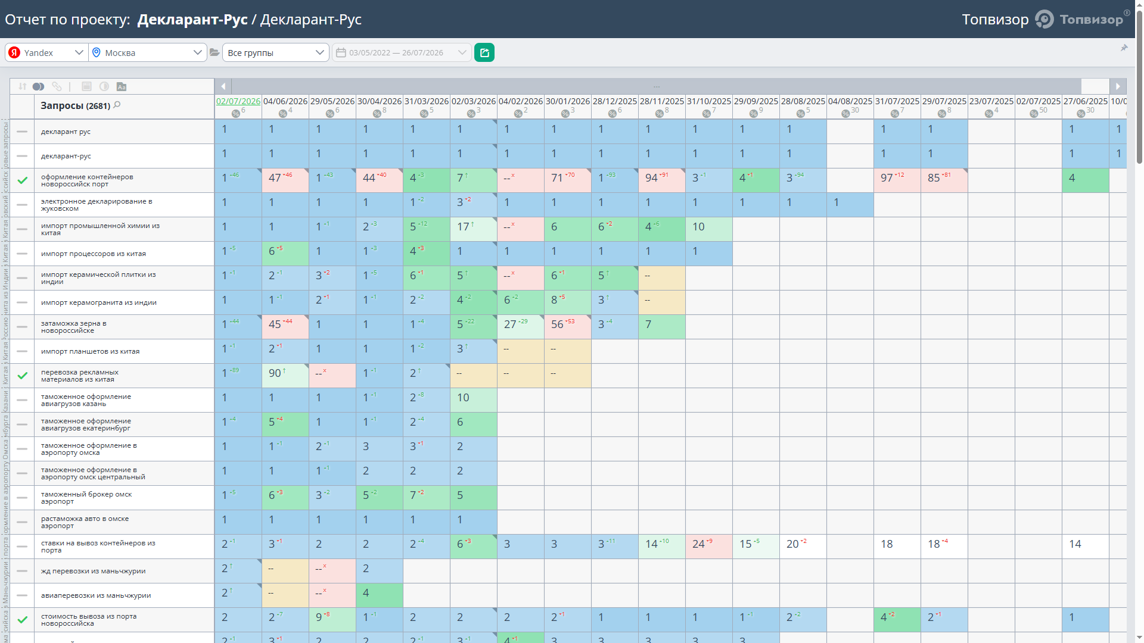Click the green export report button
Screen dimensions: 1144x643
pyautogui.click(x=484, y=52)
